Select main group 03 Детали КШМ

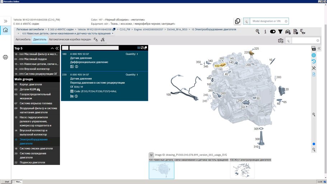37,89
